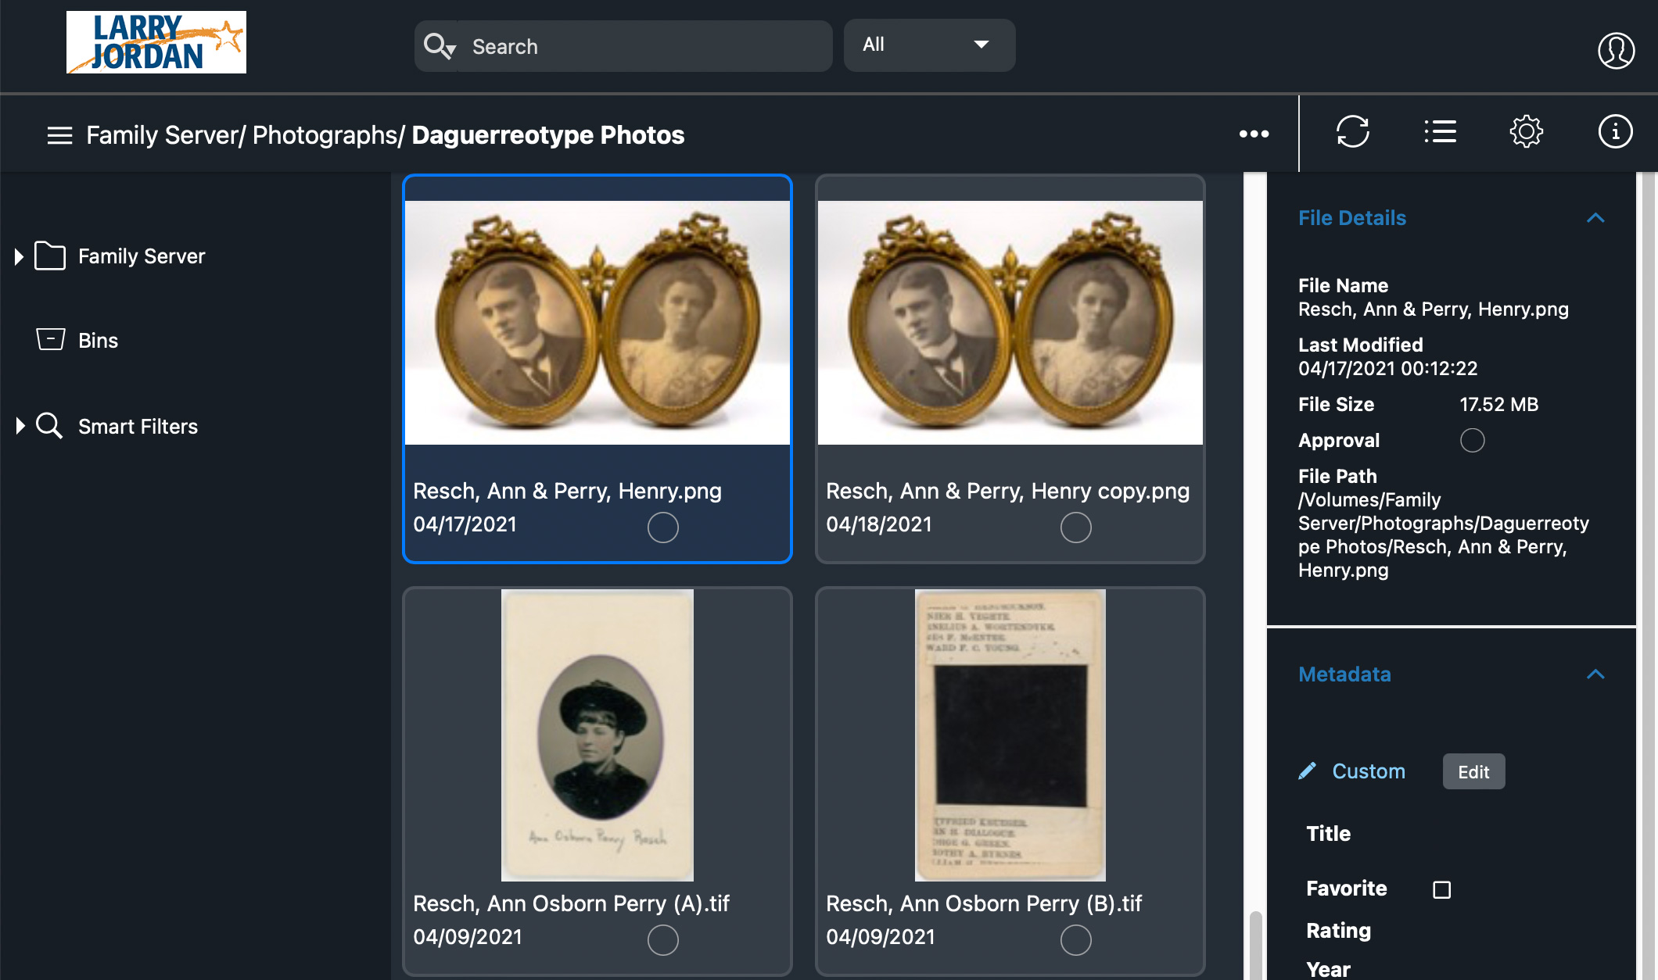This screenshot has height=980, width=1658.
Task: Open the user account profile icon
Action: [1616, 50]
